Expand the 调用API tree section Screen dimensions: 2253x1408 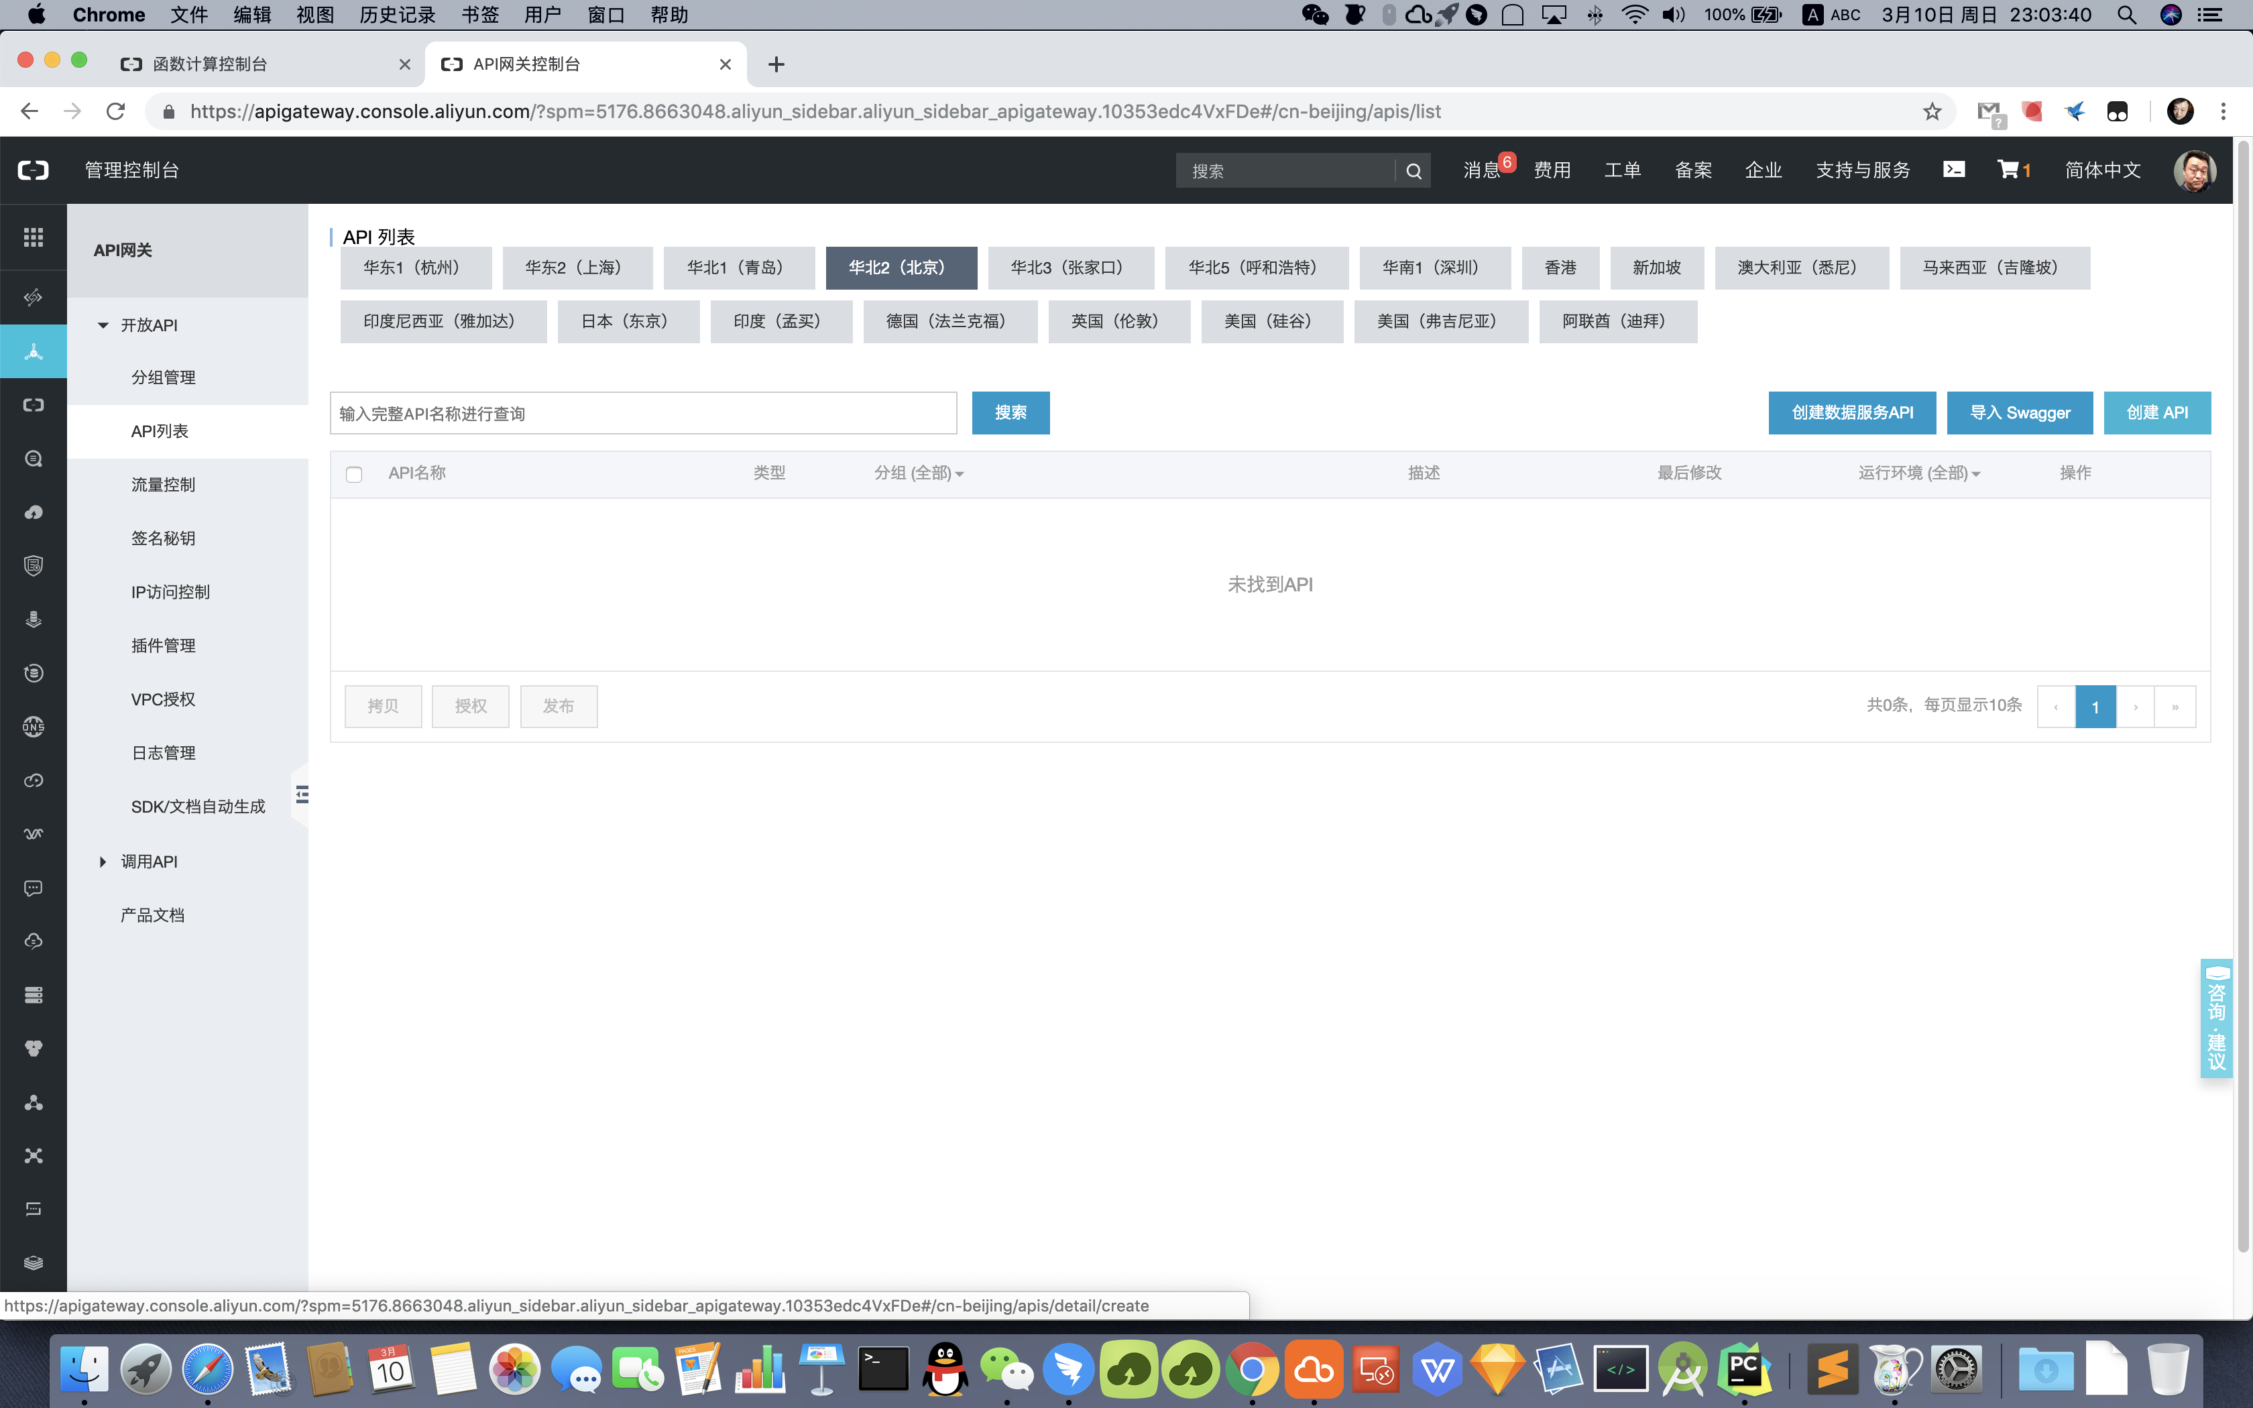click(103, 862)
